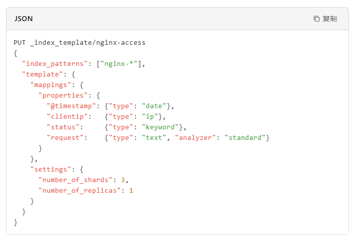The width and height of the screenshot is (356, 240).
Task: Click the "index_patterns" key
Action: pyautogui.click(x=55, y=64)
